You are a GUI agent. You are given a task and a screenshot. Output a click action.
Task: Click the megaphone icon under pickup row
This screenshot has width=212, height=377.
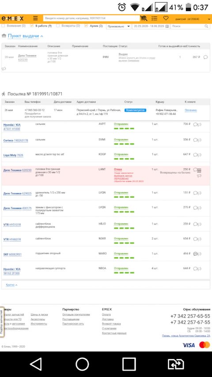coord(4,68)
